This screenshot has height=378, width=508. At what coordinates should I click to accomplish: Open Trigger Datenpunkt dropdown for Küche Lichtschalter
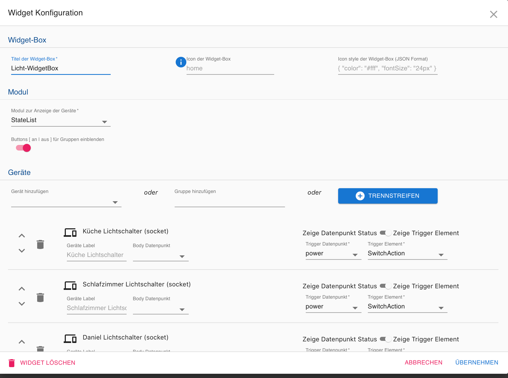point(333,254)
